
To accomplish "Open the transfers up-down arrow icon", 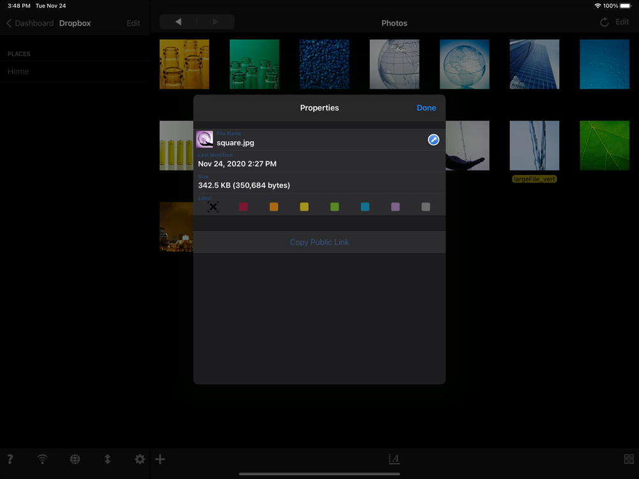I will (107, 459).
